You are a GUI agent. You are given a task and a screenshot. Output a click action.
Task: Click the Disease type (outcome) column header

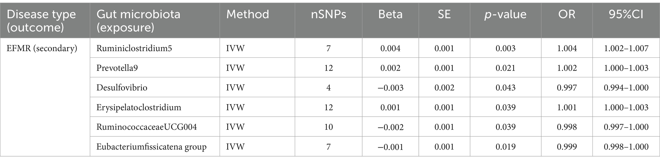[x=41, y=21]
